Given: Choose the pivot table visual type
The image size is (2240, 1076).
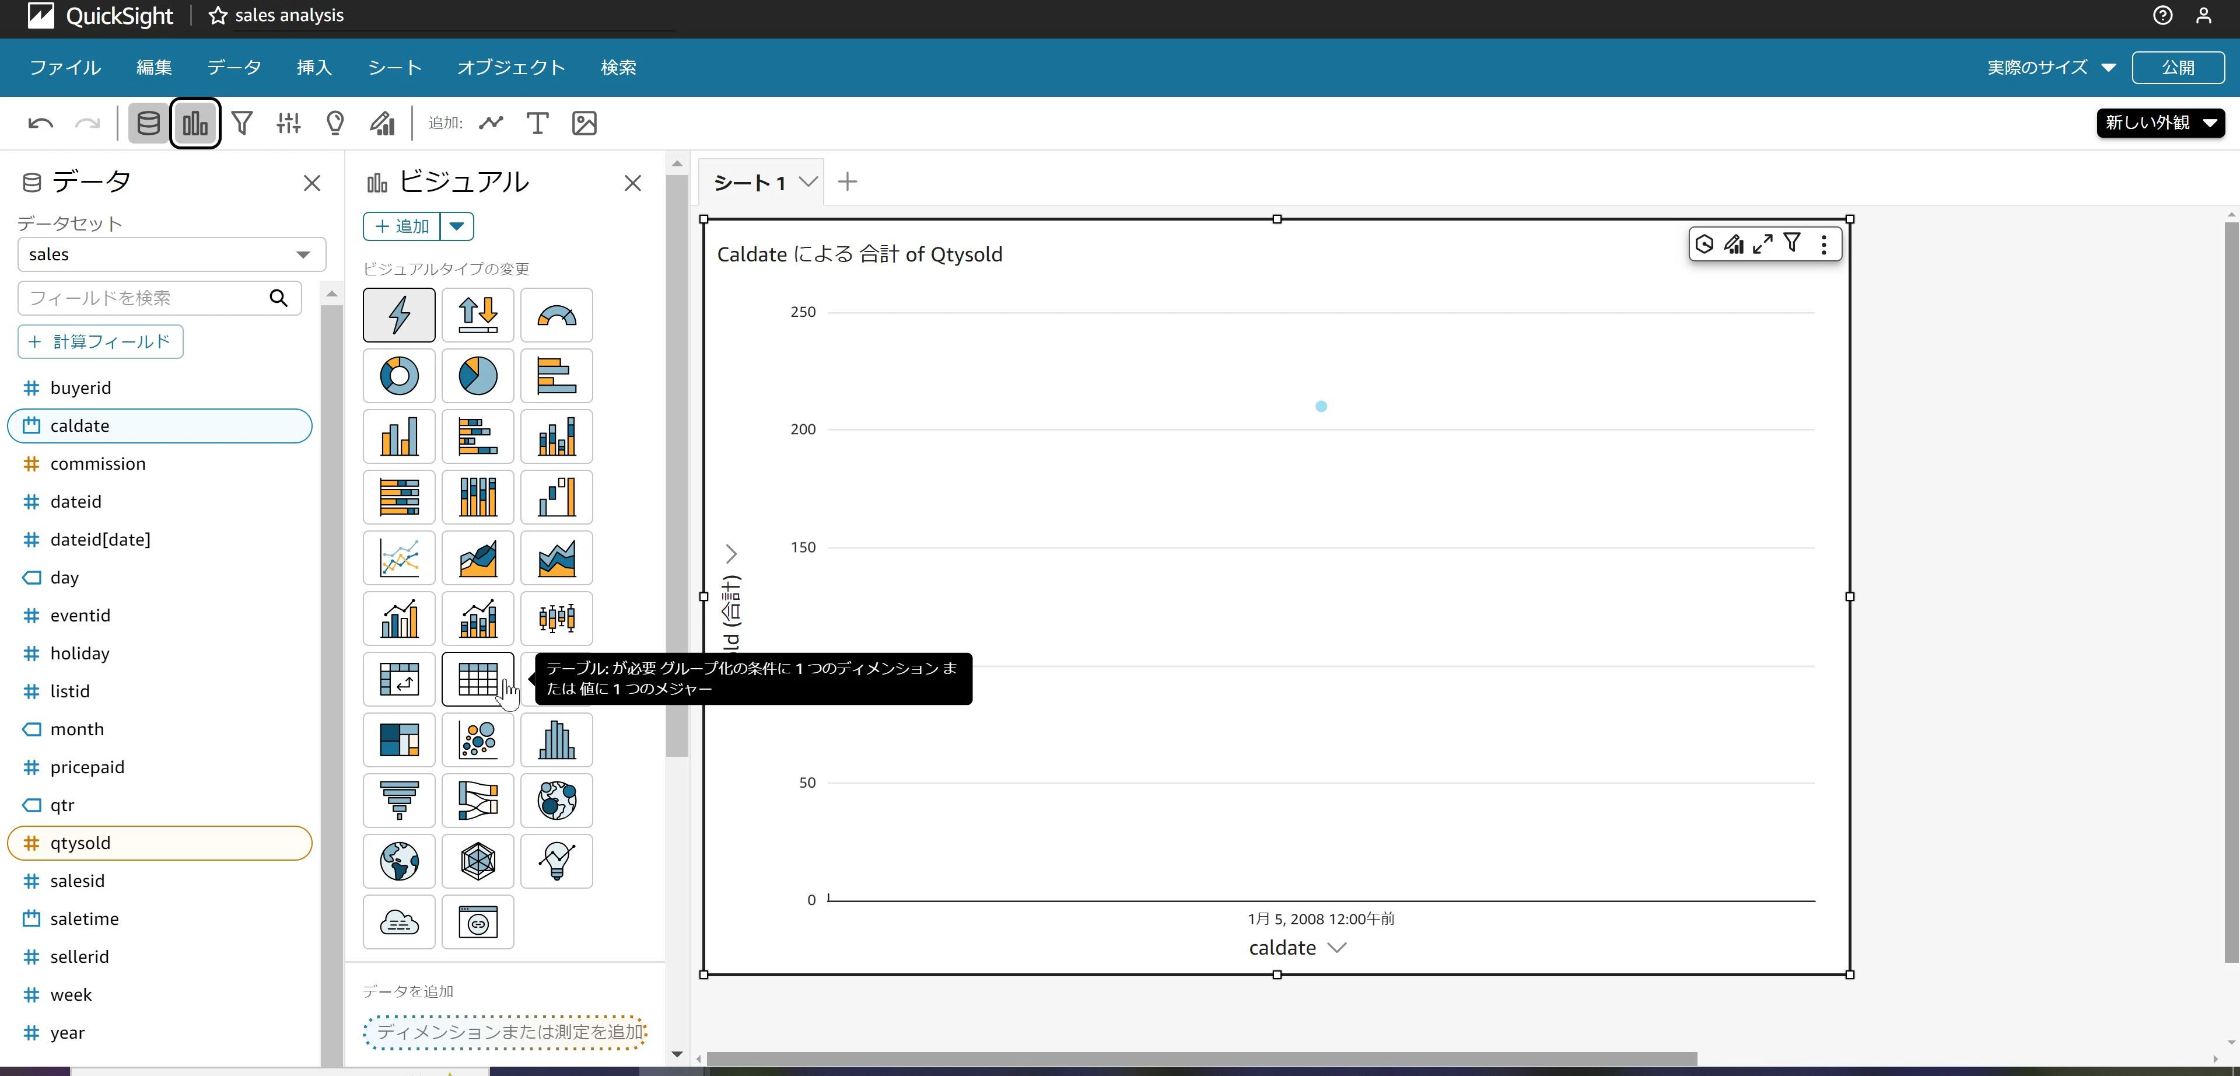Looking at the screenshot, I should tap(399, 679).
